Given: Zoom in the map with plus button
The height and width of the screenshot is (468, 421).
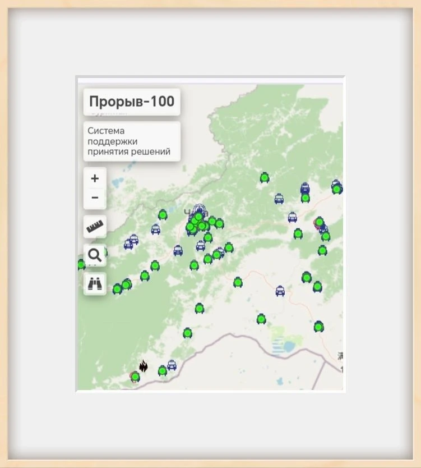Looking at the screenshot, I should tap(95, 178).
